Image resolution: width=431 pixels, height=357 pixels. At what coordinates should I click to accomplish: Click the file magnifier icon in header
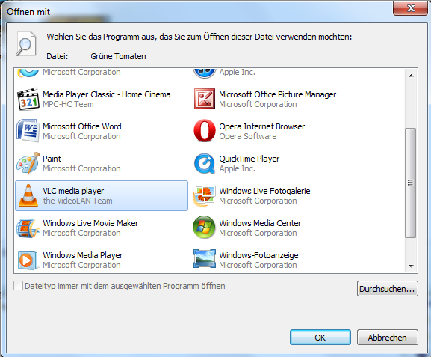click(x=26, y=44)
